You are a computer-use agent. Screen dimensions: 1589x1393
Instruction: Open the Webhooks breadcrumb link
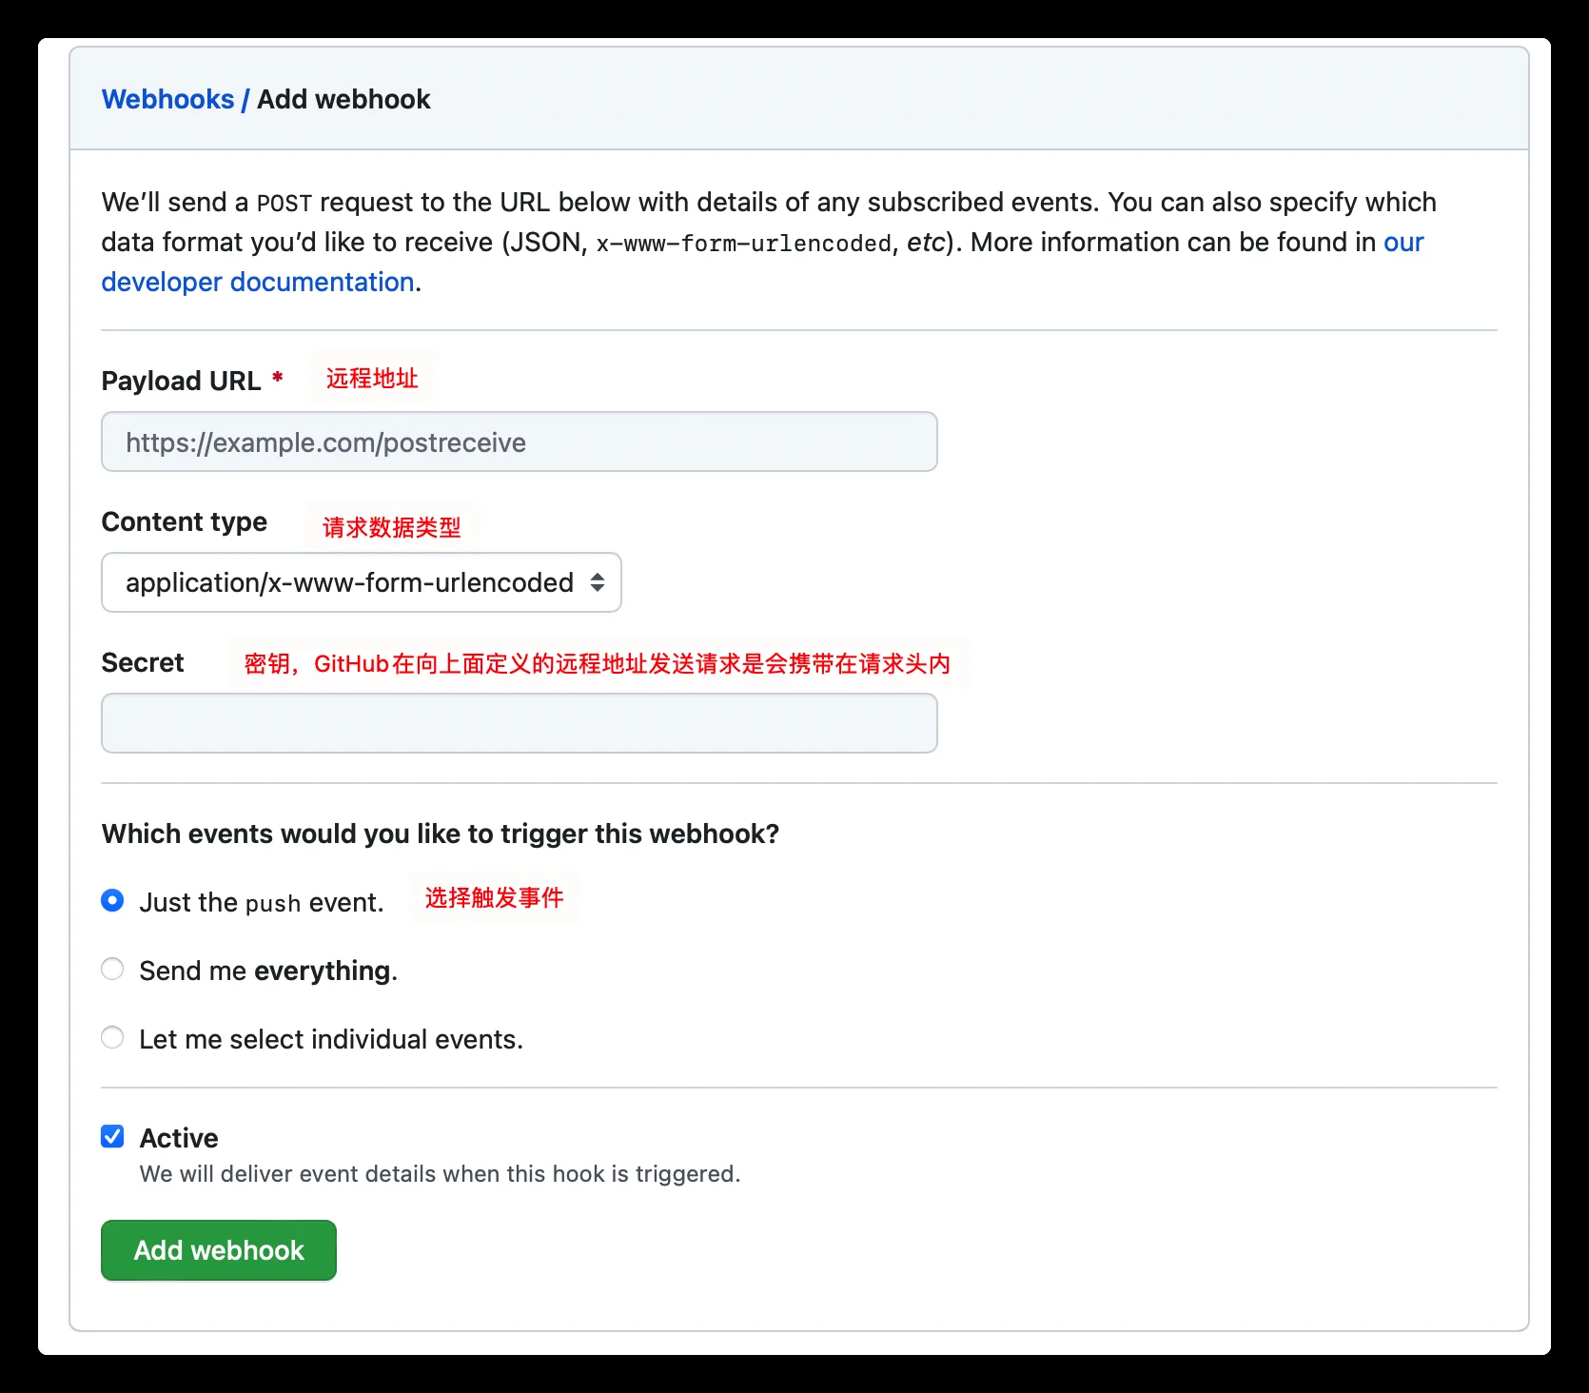(x=167, y=99)
